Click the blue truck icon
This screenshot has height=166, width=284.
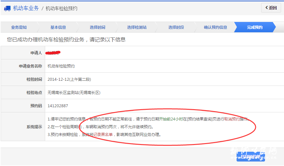7,8
